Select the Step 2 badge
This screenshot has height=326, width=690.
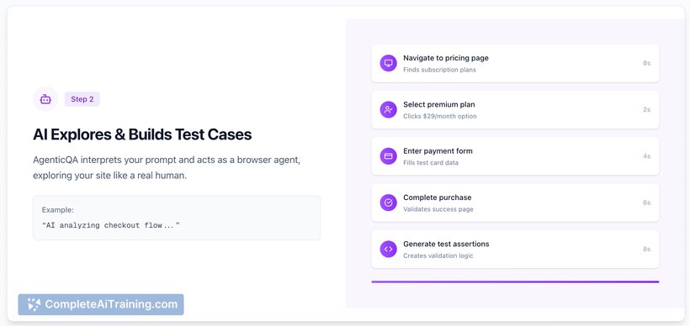pos(82,99)
